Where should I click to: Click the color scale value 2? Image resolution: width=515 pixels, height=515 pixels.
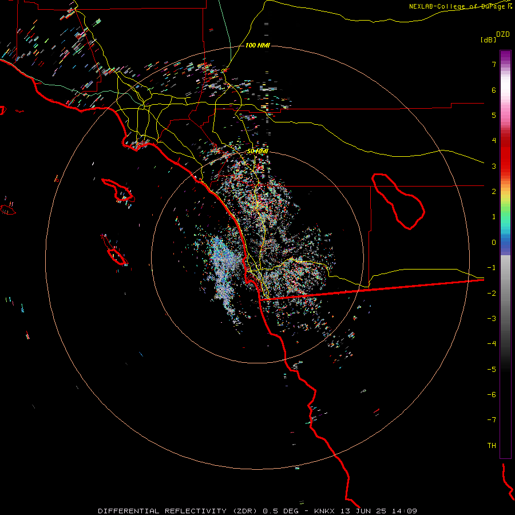tap(494, 192)
